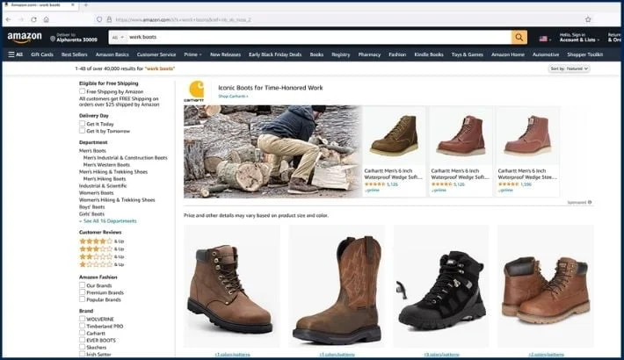Viewport: 624px width, 360px height.
Task: Bookmark page with the star icon
Action: 588,19
